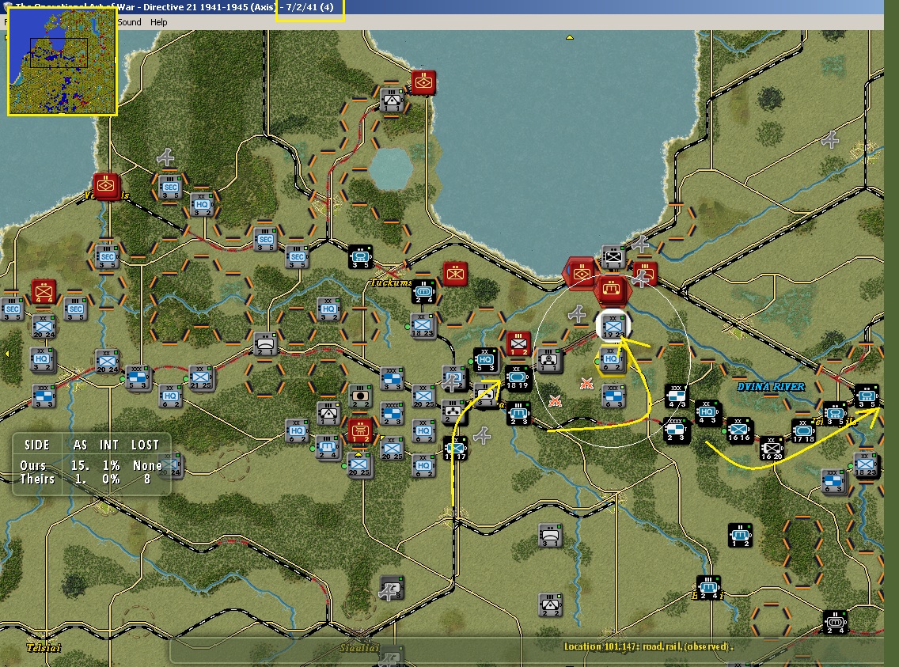The image size is (899, 667).
Task: Open the Sound menu
Action: coord(130,22)
